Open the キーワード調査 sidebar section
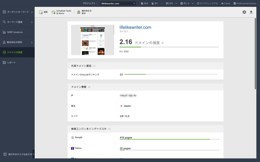Screen dimensions: 260x162 click(x=17, y=22)
